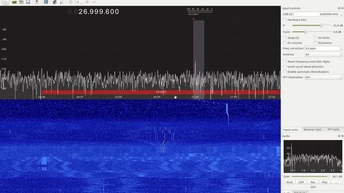The height and width of the screenshot is (193, 344).
Task: Switch to the Input controls tab
Action: click(x=291, y=130)
